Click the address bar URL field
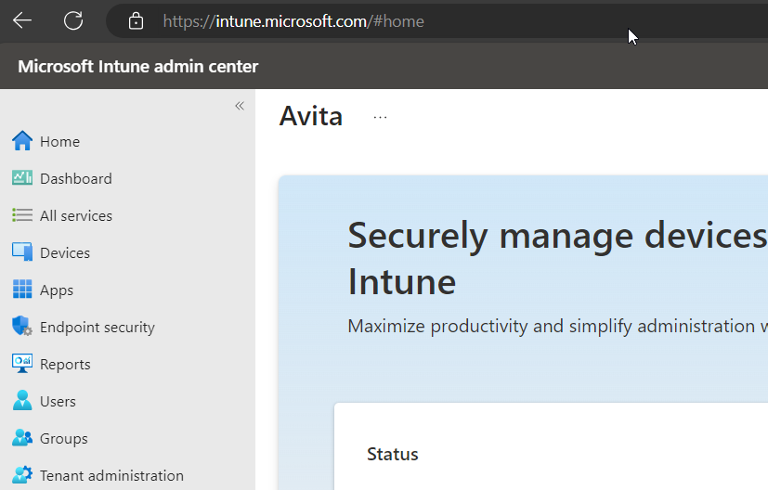This screenshot has height=490, width=768. 371,20
